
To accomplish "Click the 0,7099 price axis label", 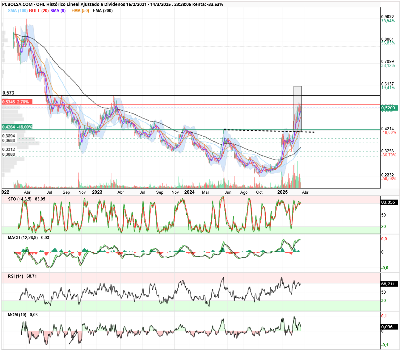I will (x=387, y=61).
